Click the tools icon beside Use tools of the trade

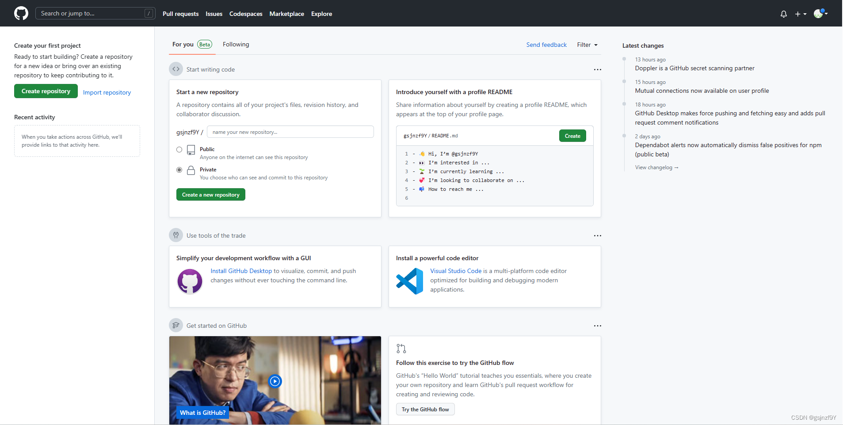coord(176,235)
